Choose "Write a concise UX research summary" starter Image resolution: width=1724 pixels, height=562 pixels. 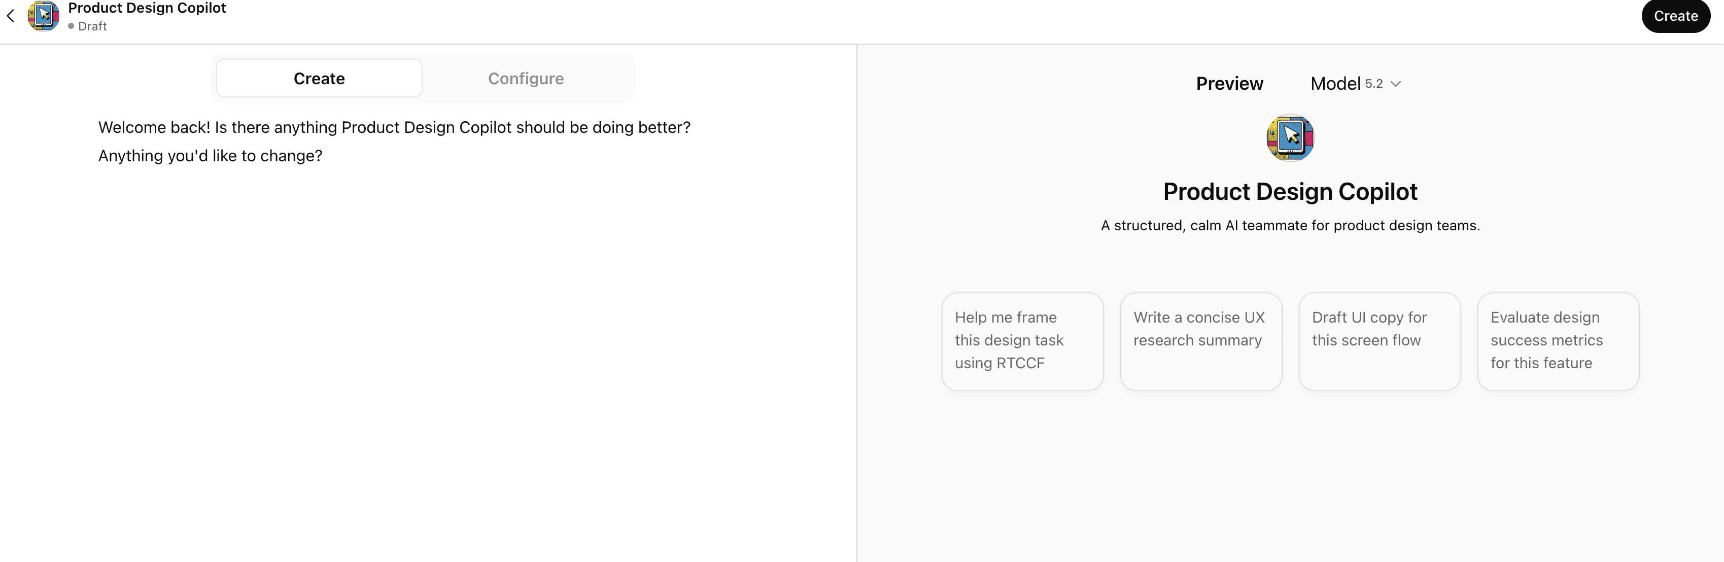[1200, 340]
